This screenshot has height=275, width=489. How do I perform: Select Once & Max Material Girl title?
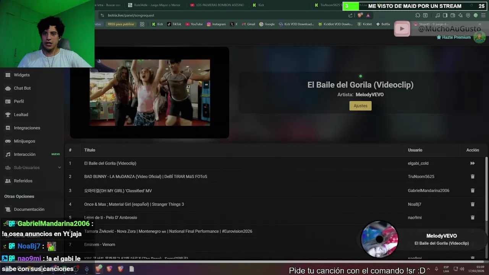(x=134, y=204)
